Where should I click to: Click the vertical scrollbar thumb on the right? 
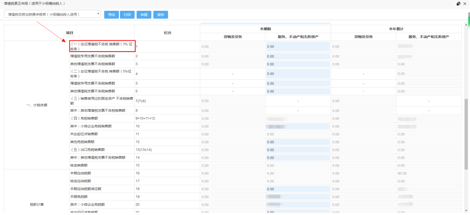click(x=466, y=134)
